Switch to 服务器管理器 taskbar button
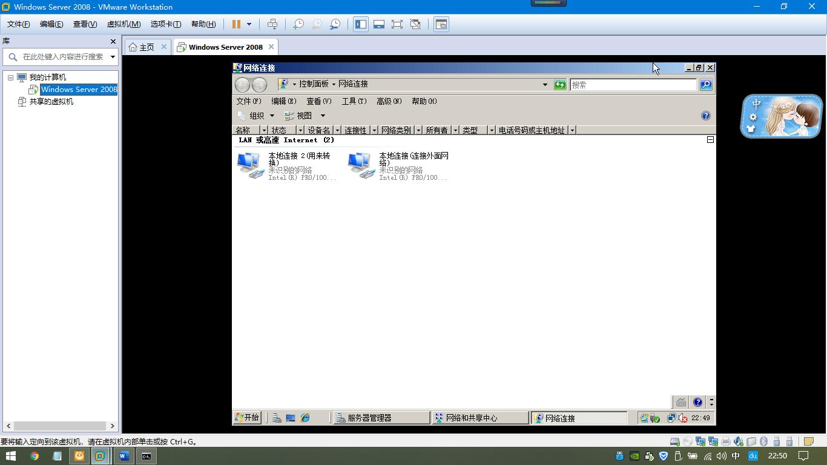The image size is (827, 465). pyautogui.click(x=381, y=418)
